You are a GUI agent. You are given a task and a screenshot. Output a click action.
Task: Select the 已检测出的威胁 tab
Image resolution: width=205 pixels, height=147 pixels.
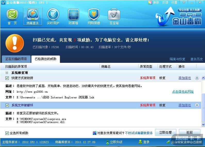tap(45, 59)
